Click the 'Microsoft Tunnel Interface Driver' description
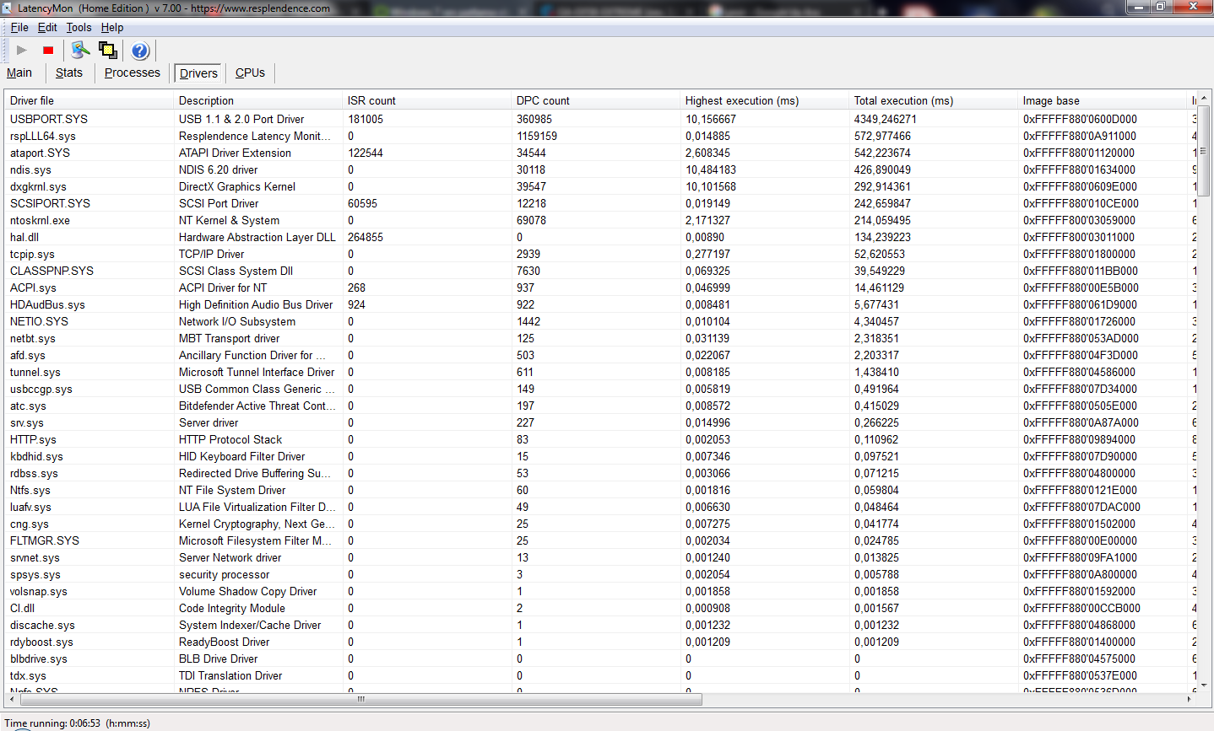Viewport: 1214px width, 731px height. pos(257,372)
